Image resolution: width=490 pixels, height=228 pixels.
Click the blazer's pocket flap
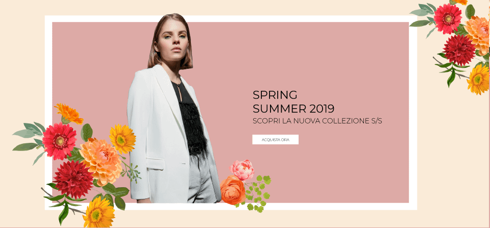pos(155,163)
